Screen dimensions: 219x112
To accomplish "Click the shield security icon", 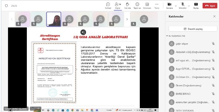I will (6, 6).
